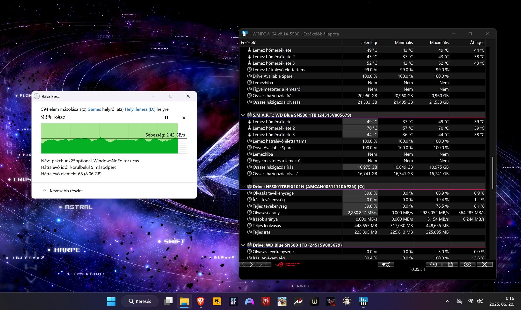Start logging with the document icon button
The width and height of the screenshot is (521, 310).
tap(450, 264)
